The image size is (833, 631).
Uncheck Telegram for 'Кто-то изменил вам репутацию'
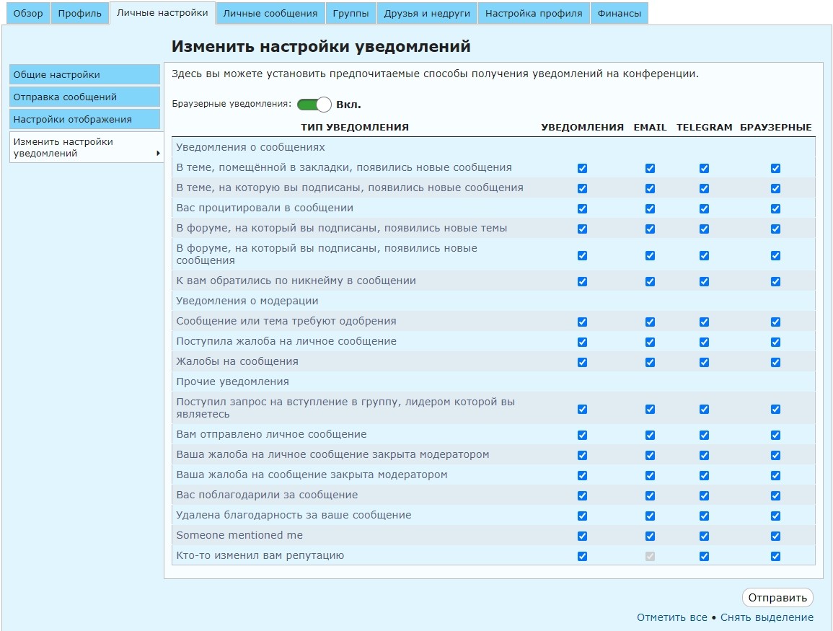click(704, 556)
